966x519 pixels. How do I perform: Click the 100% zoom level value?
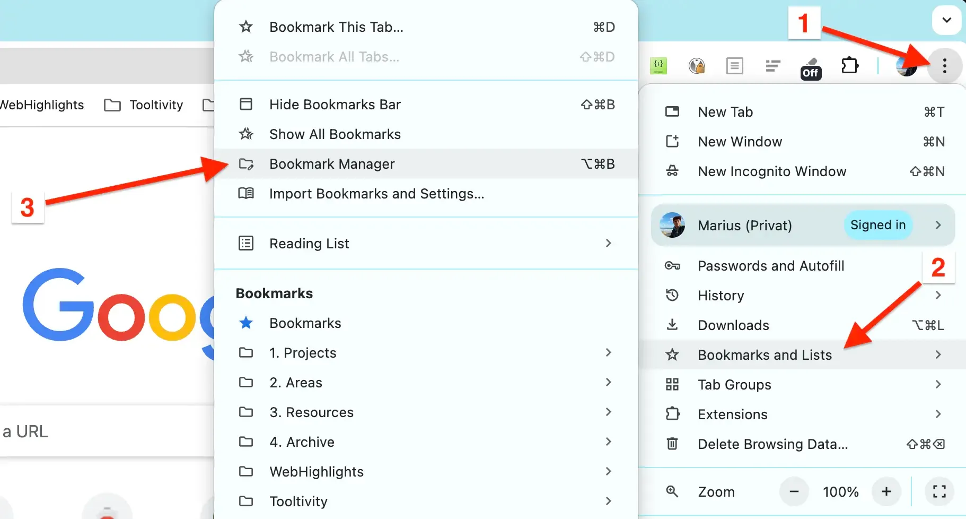click(840, 492)
